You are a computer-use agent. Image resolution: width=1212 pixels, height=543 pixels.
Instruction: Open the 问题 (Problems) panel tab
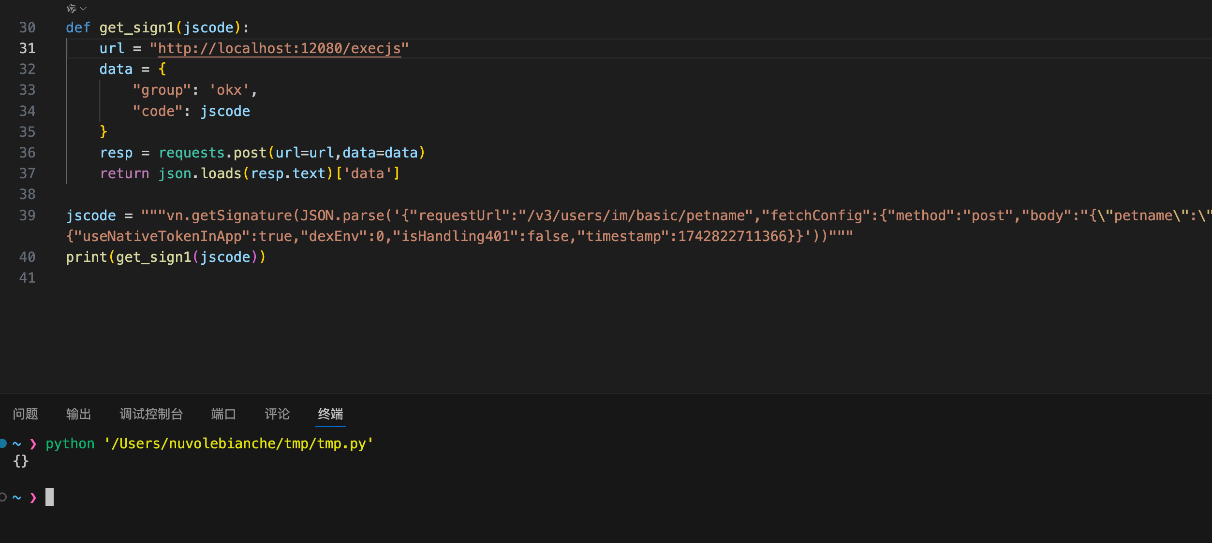click(25, 414)
